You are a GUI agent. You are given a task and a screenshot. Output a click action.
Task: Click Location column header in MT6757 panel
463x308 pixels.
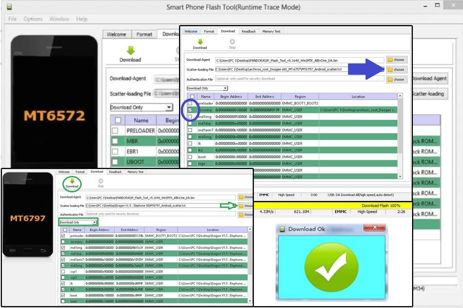[358, 97]
